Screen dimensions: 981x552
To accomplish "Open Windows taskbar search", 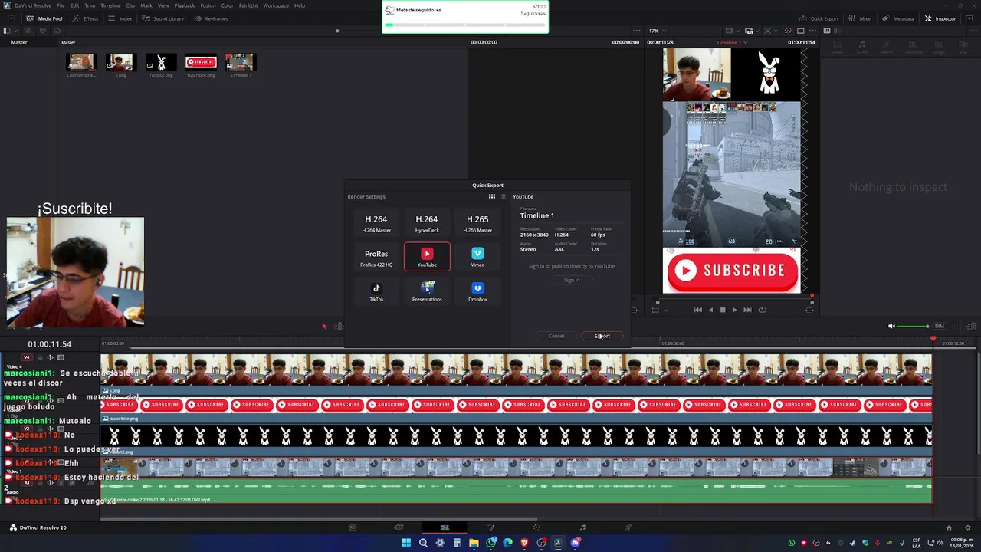I will tap(423, 543).
